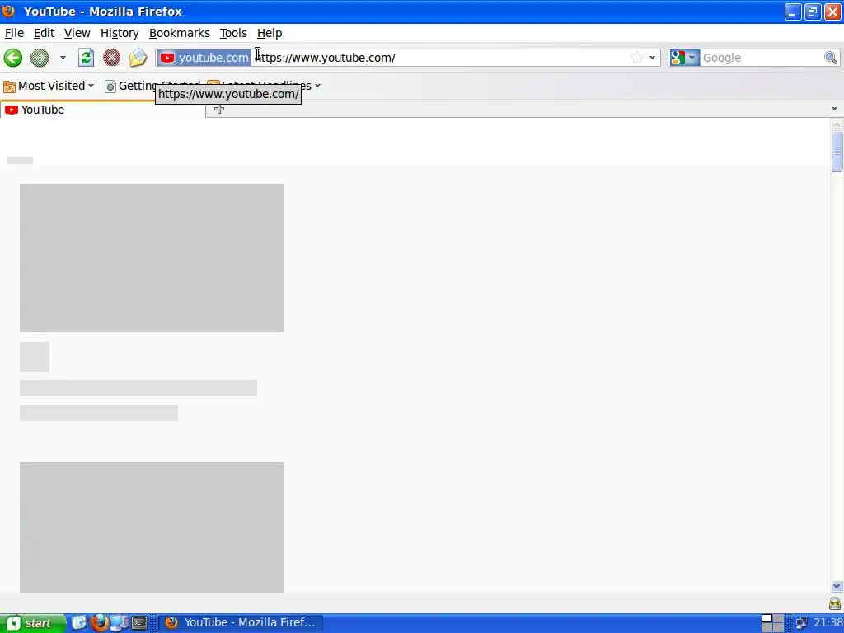Click the forward navigation arrow
Screen dimensions: 844x633
[x=40, y=58]
